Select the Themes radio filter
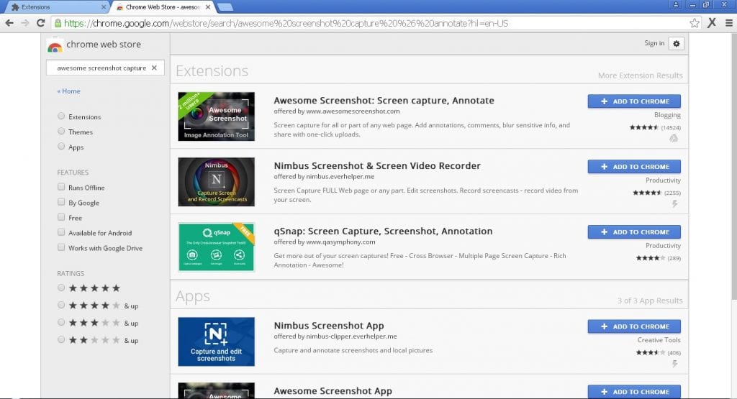 click(61, 132)
